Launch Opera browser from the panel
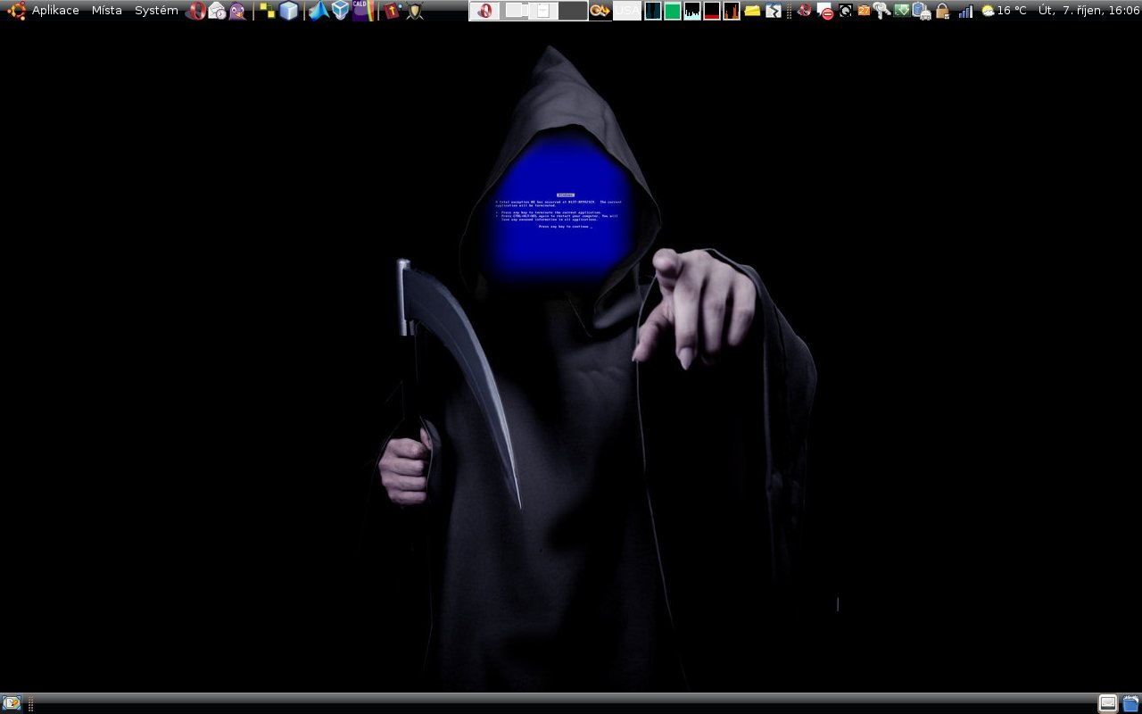 click(x=195, y=11)
